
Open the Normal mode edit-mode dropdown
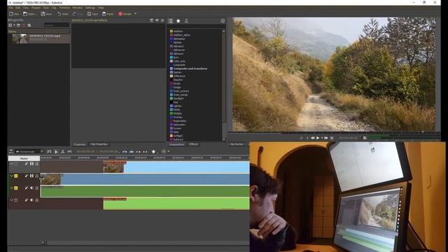pyautogui.click(x=29, y=151)
